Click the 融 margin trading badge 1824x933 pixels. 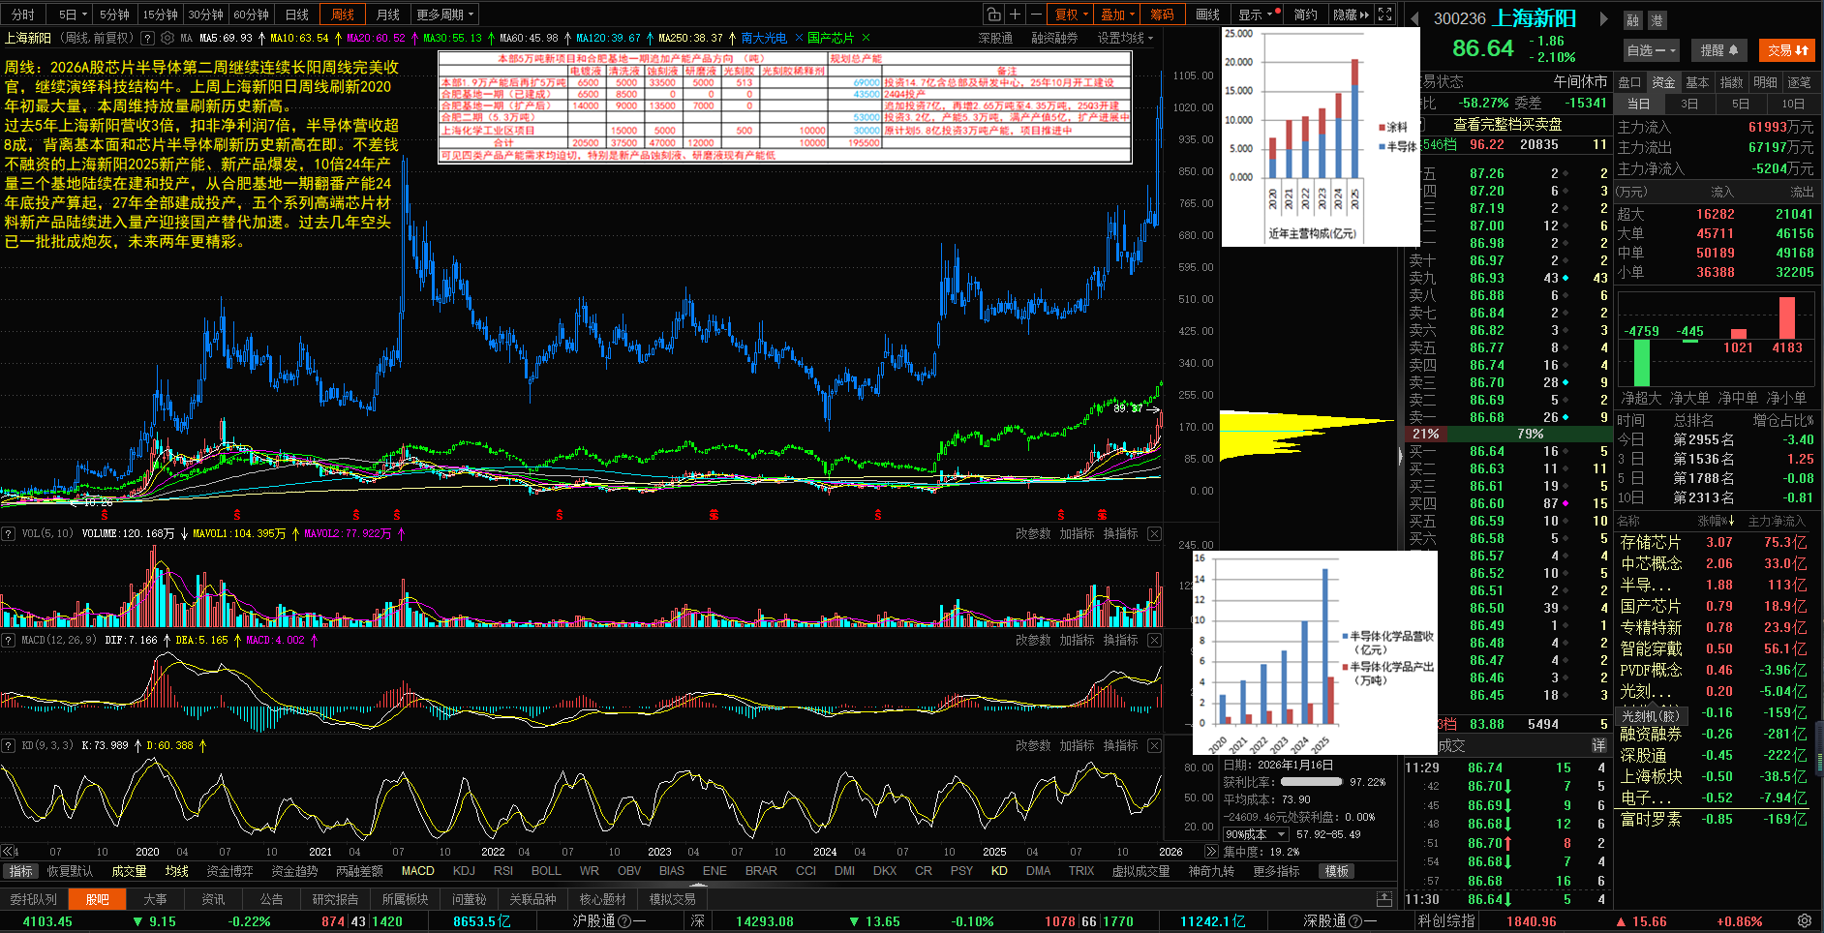1633,20
